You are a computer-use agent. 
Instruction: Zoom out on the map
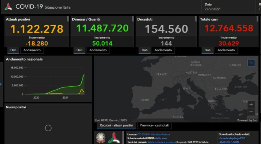251,111
